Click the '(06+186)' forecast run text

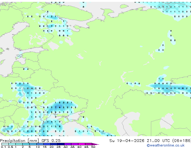pos(182,141)
